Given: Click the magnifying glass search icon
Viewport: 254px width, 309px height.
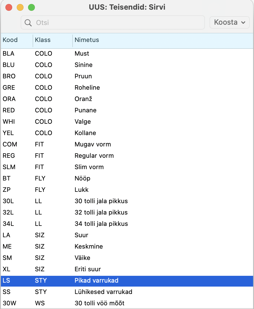Looking at the screenshot, I should [x=28, y=23].
